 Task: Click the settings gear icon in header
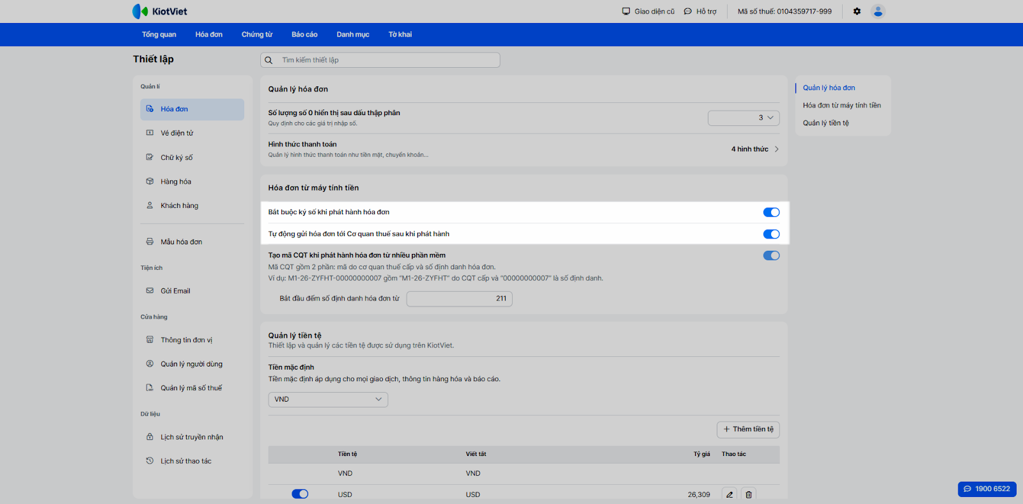tap(857, 12)
